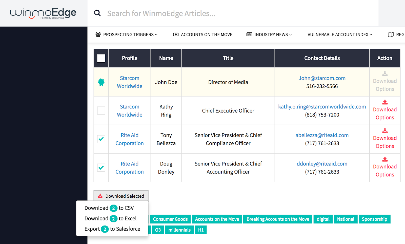The width and height of the screenshot is (405, 244).
Task: Click the Industry News newspaper icon
Action: [249, 34]
